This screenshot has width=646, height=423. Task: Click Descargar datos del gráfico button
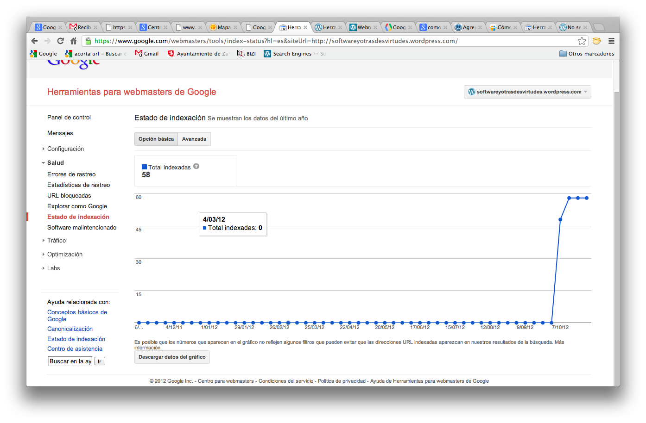click(172, 357)
